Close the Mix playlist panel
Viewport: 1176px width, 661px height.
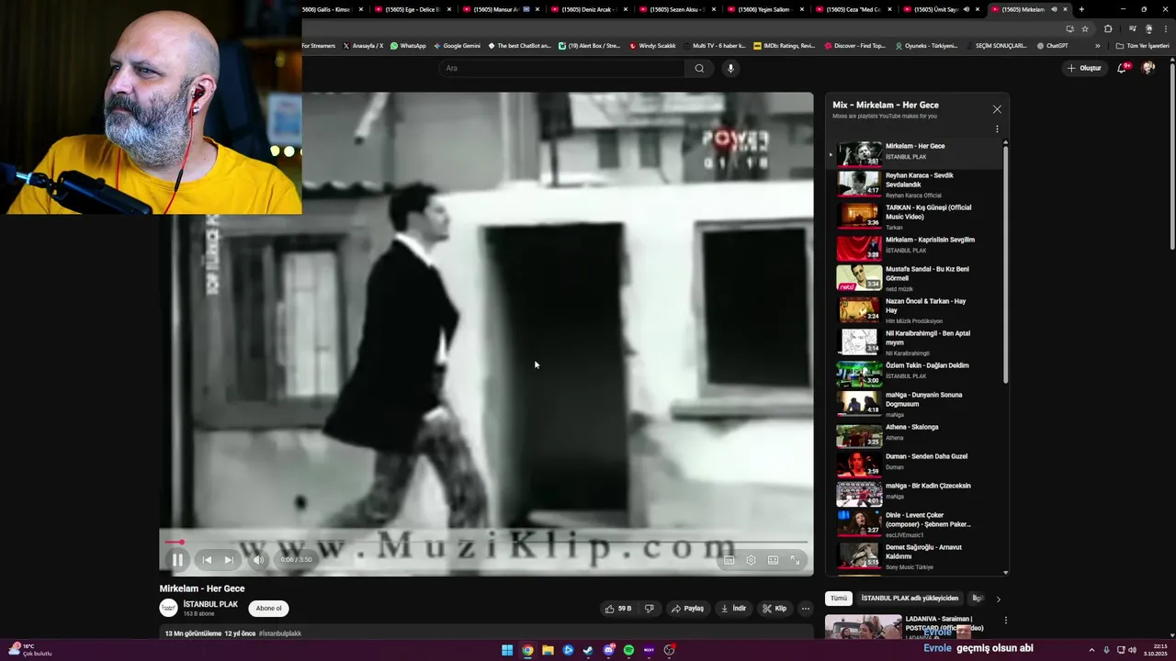[x=997, y=109]
